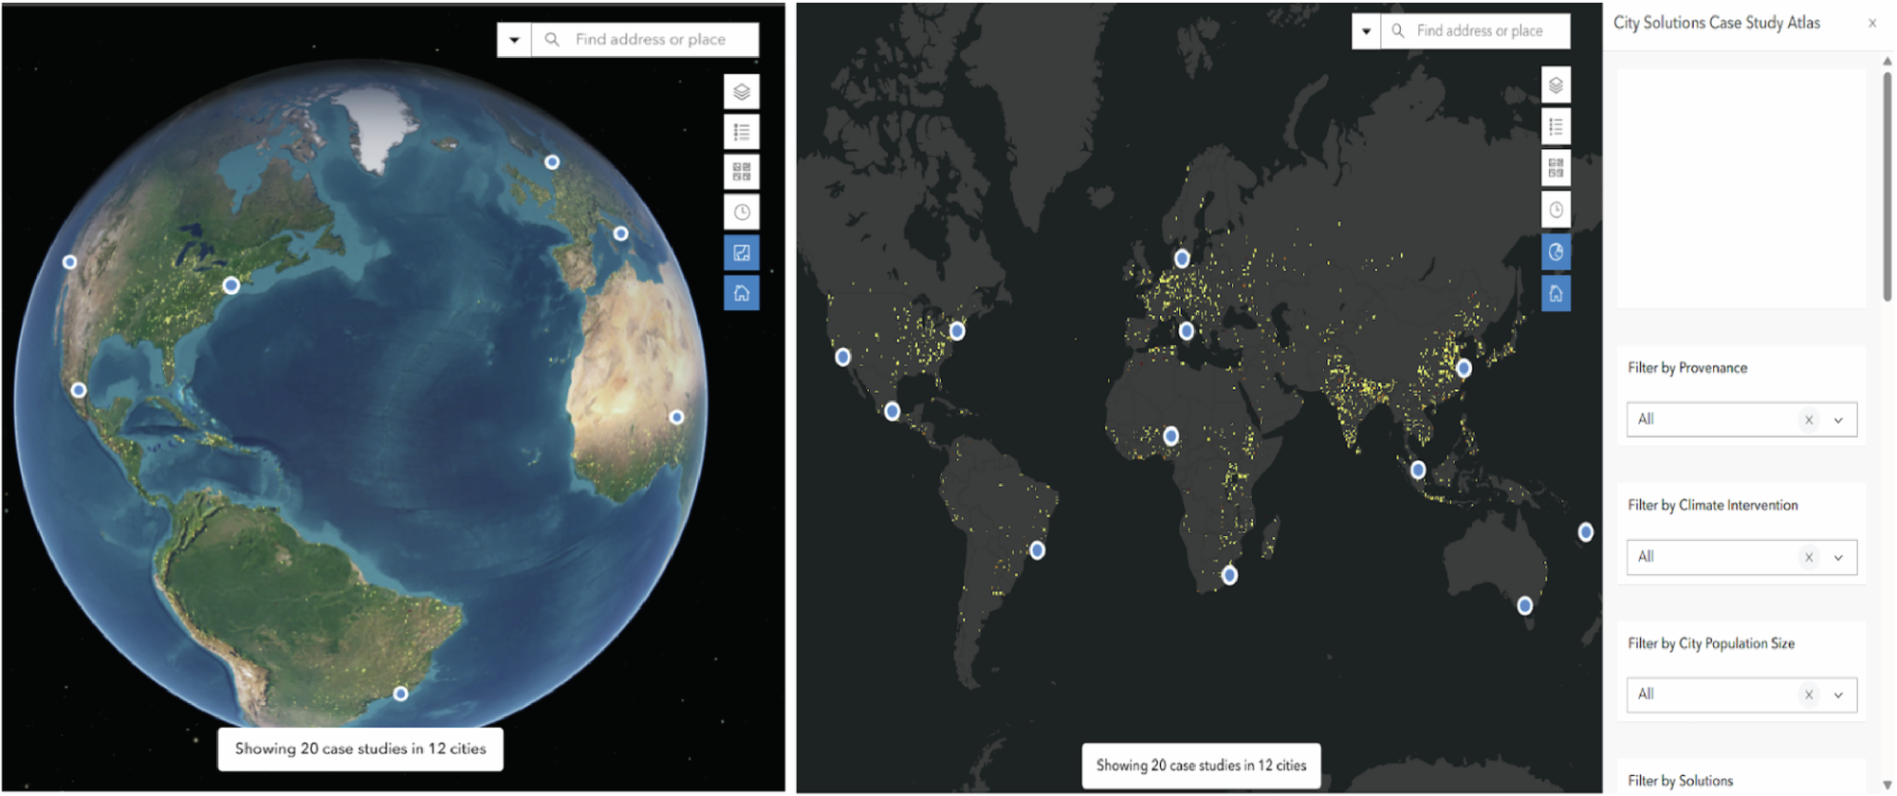Viewport: 1897px width, 796px height.
Task: Select the Pacific island marker east of Australia
Action: (x=1586, y=532)
